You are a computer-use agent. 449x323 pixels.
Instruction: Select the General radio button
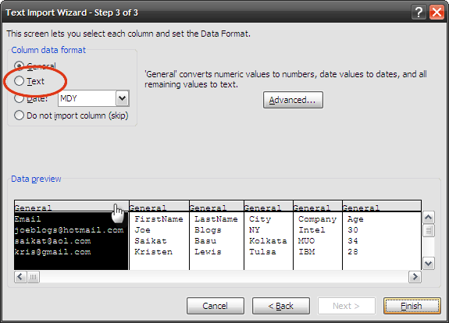tap(20, 66)
